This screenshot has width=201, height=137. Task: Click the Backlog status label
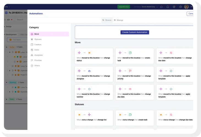click(x=13, y=82)
